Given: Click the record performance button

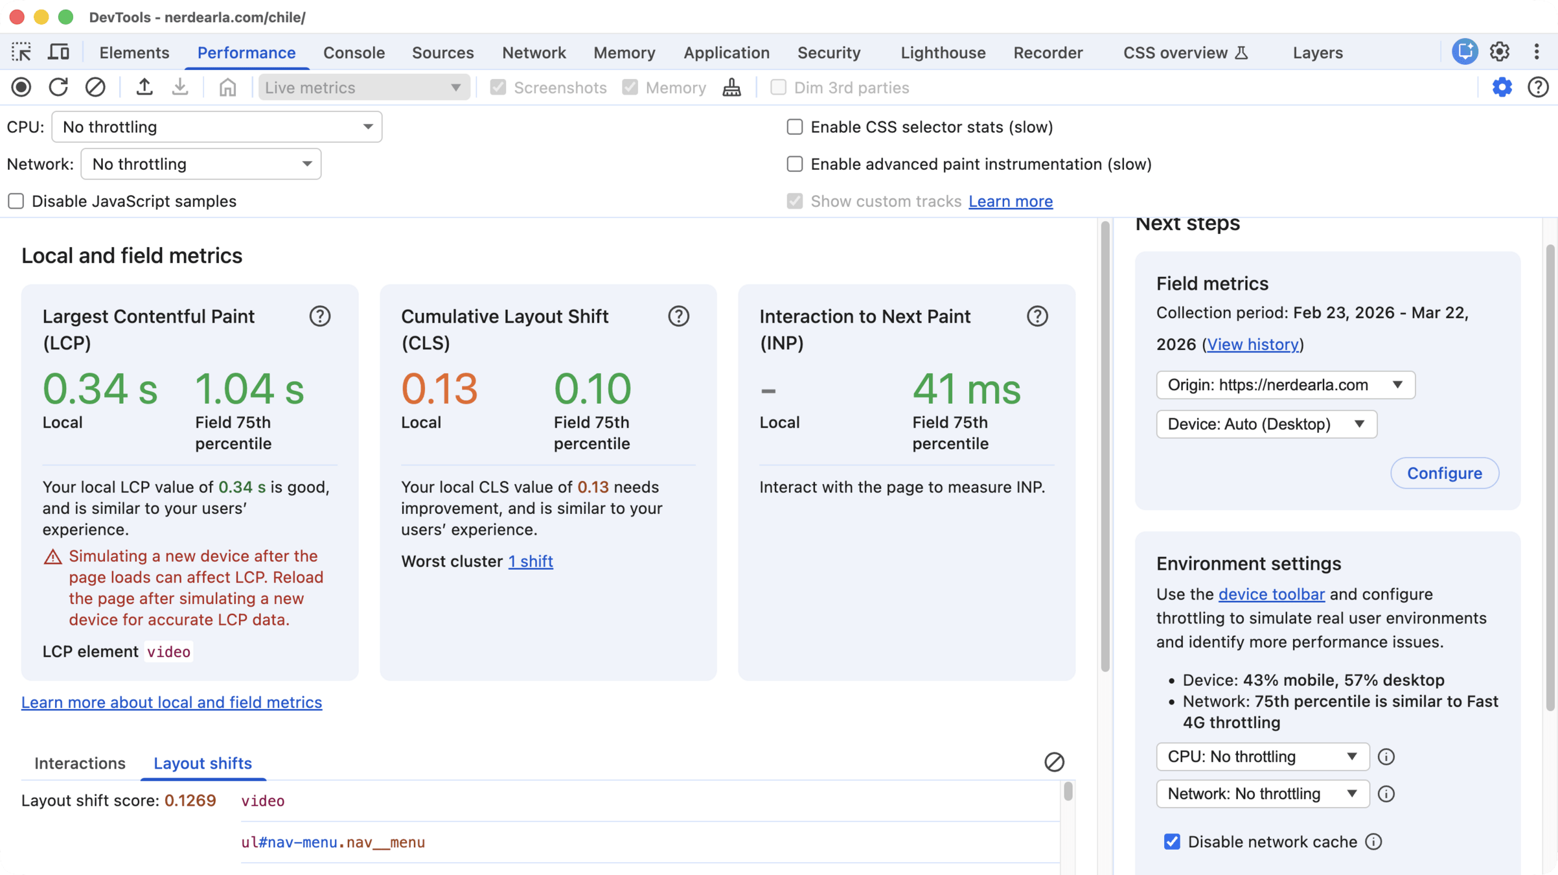Looking at the screenshot, I should click(x=21, y=87).
